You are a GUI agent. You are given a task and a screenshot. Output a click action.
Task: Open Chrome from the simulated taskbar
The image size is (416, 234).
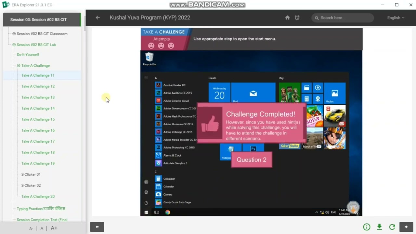(168, 212)
